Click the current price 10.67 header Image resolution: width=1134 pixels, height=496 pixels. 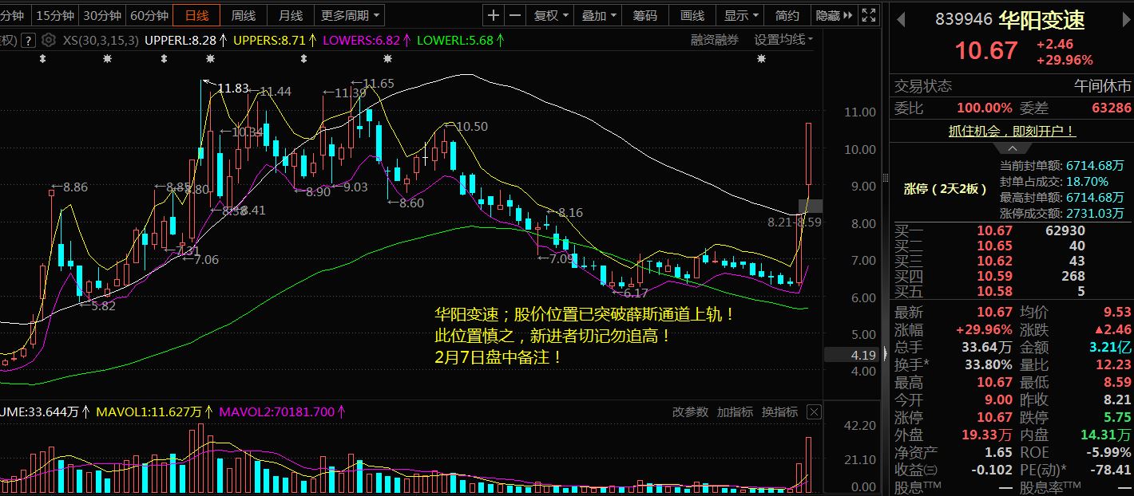coord(987,51)
